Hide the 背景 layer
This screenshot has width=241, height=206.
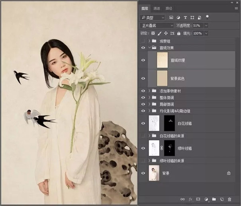[143, 173]
